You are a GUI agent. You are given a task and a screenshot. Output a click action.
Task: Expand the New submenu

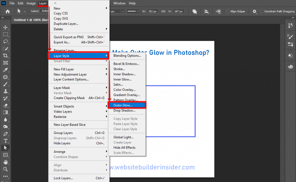coord(58,8)
